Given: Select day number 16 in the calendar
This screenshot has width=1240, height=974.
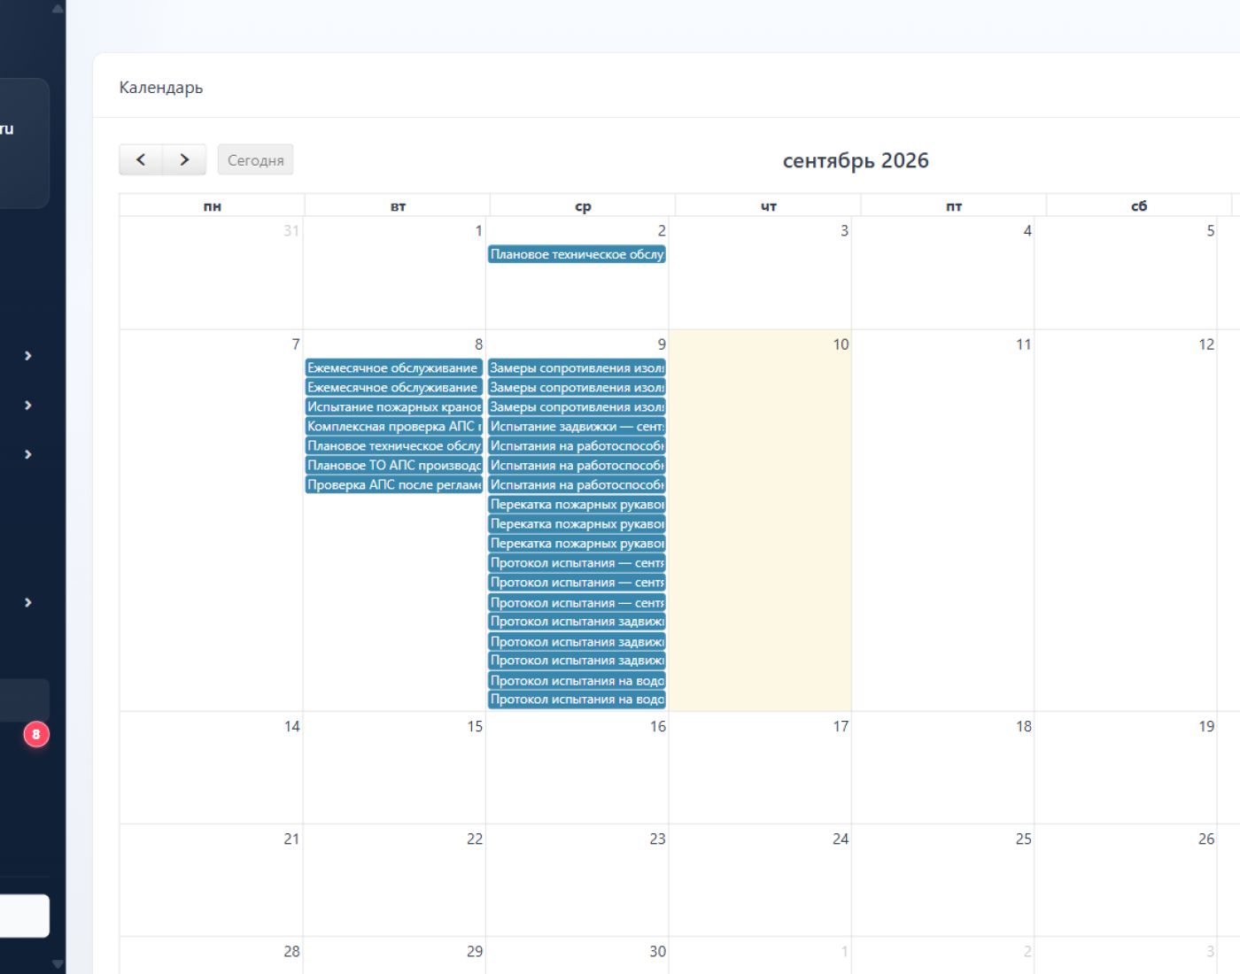Looking at the screenshot, I should tap(658, 726).
